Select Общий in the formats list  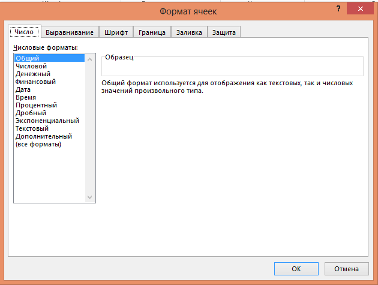pyautogui.click(x=49, y=58)
